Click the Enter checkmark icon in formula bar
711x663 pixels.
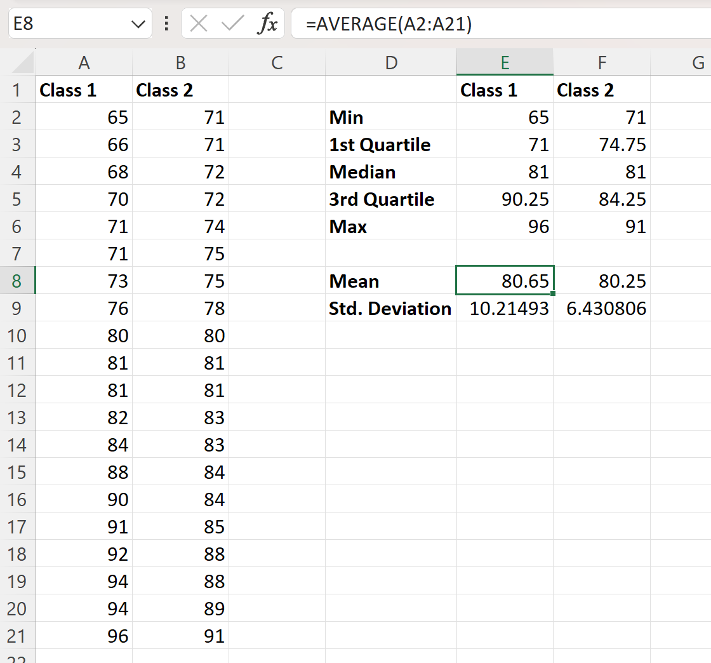click(x=233, y=24)
